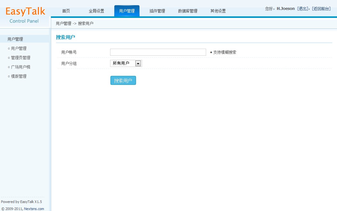337x211 pixels.
Task: Visit the Nextsns.com footer link
Action: click(34, 209)
